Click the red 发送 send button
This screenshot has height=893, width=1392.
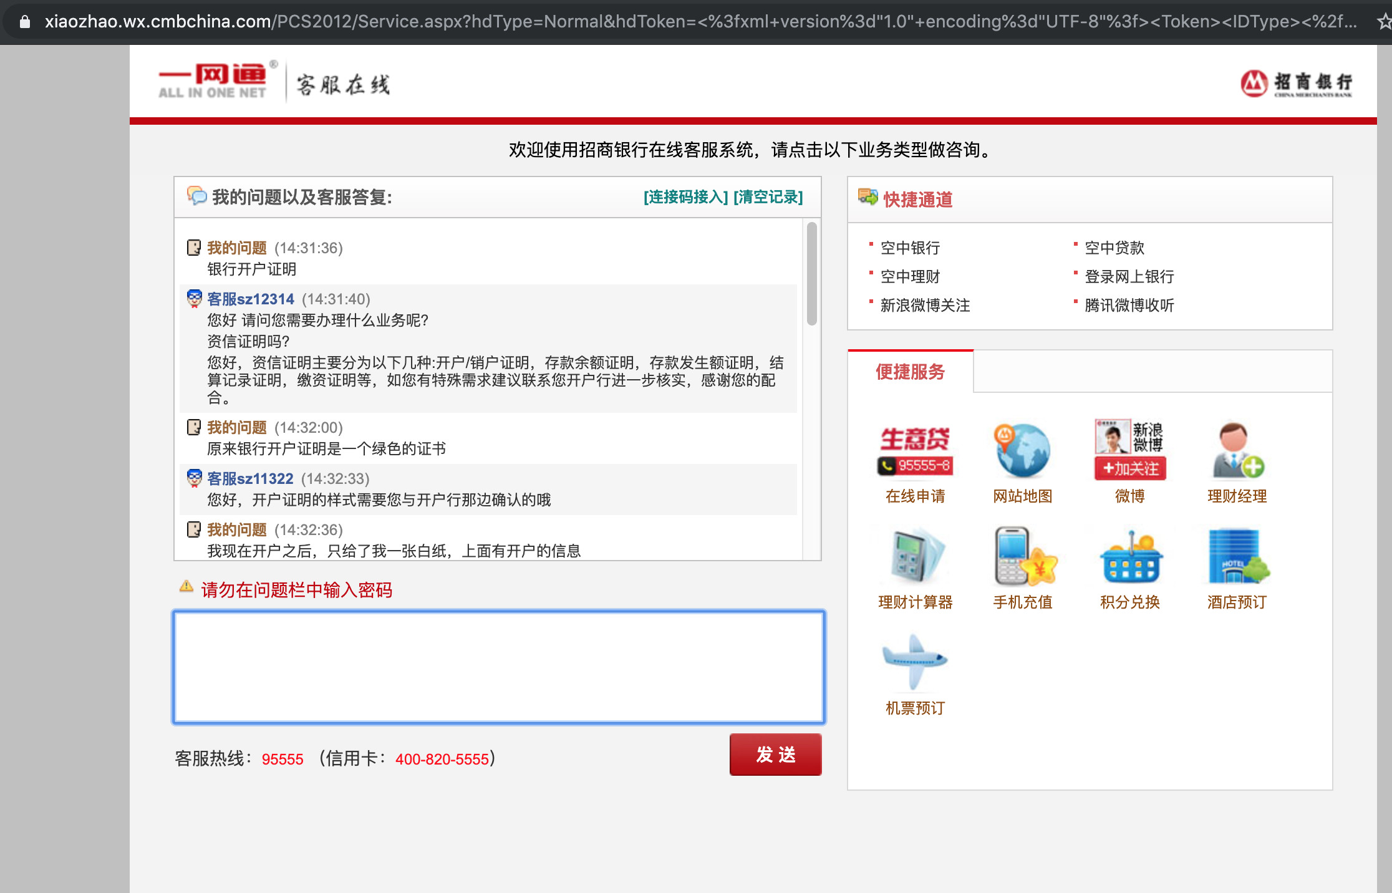775,755
